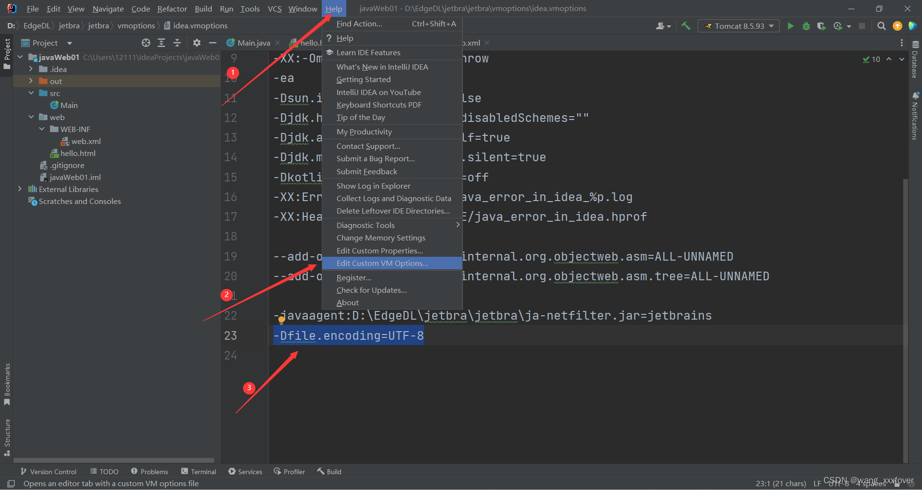Select Scratches and Consoles node
The height and width of the screenshot is (490, 922).
click(80, 201)
